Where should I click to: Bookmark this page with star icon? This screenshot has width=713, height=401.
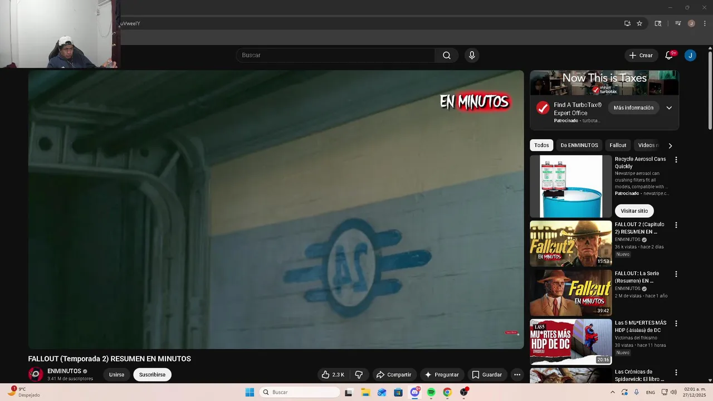point(639,23)
